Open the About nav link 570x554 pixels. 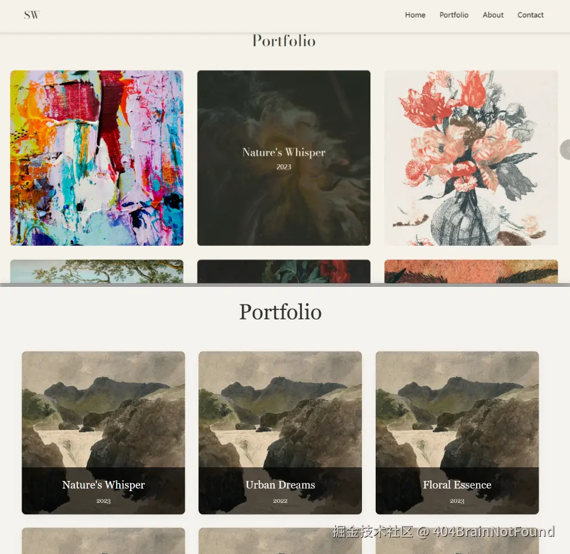click(x=493, y=15)
